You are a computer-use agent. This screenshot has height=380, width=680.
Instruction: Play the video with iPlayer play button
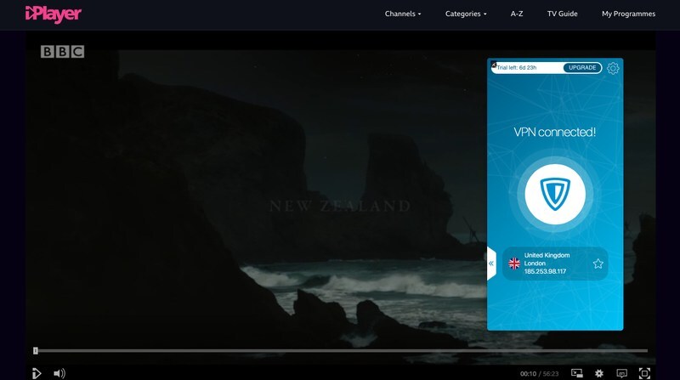37,373
